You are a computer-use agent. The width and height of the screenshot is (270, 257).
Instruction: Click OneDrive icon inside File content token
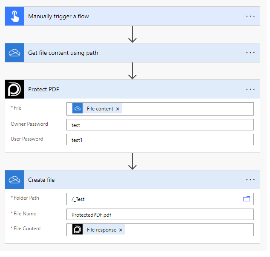pyautogui.click(x=78, y=109)
